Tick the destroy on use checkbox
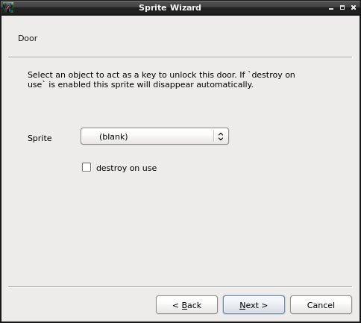Viewport: 361px width, 323px height. 87,167
